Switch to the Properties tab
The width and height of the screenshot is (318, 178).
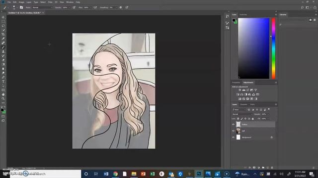(236, 83)
